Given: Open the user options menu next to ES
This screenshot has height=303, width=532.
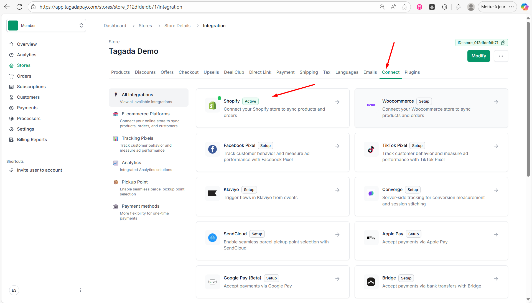Looking at the screenshot, I should tap(81, 290).
